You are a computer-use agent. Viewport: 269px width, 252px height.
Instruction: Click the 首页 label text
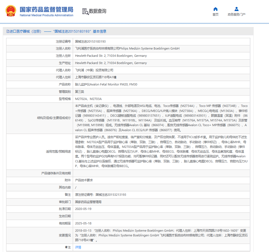click(x=215, y=14)
